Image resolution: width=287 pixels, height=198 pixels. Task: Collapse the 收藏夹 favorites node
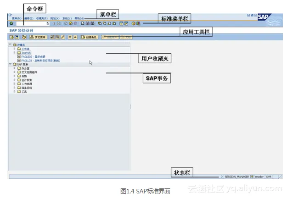(x=11, y=44)
